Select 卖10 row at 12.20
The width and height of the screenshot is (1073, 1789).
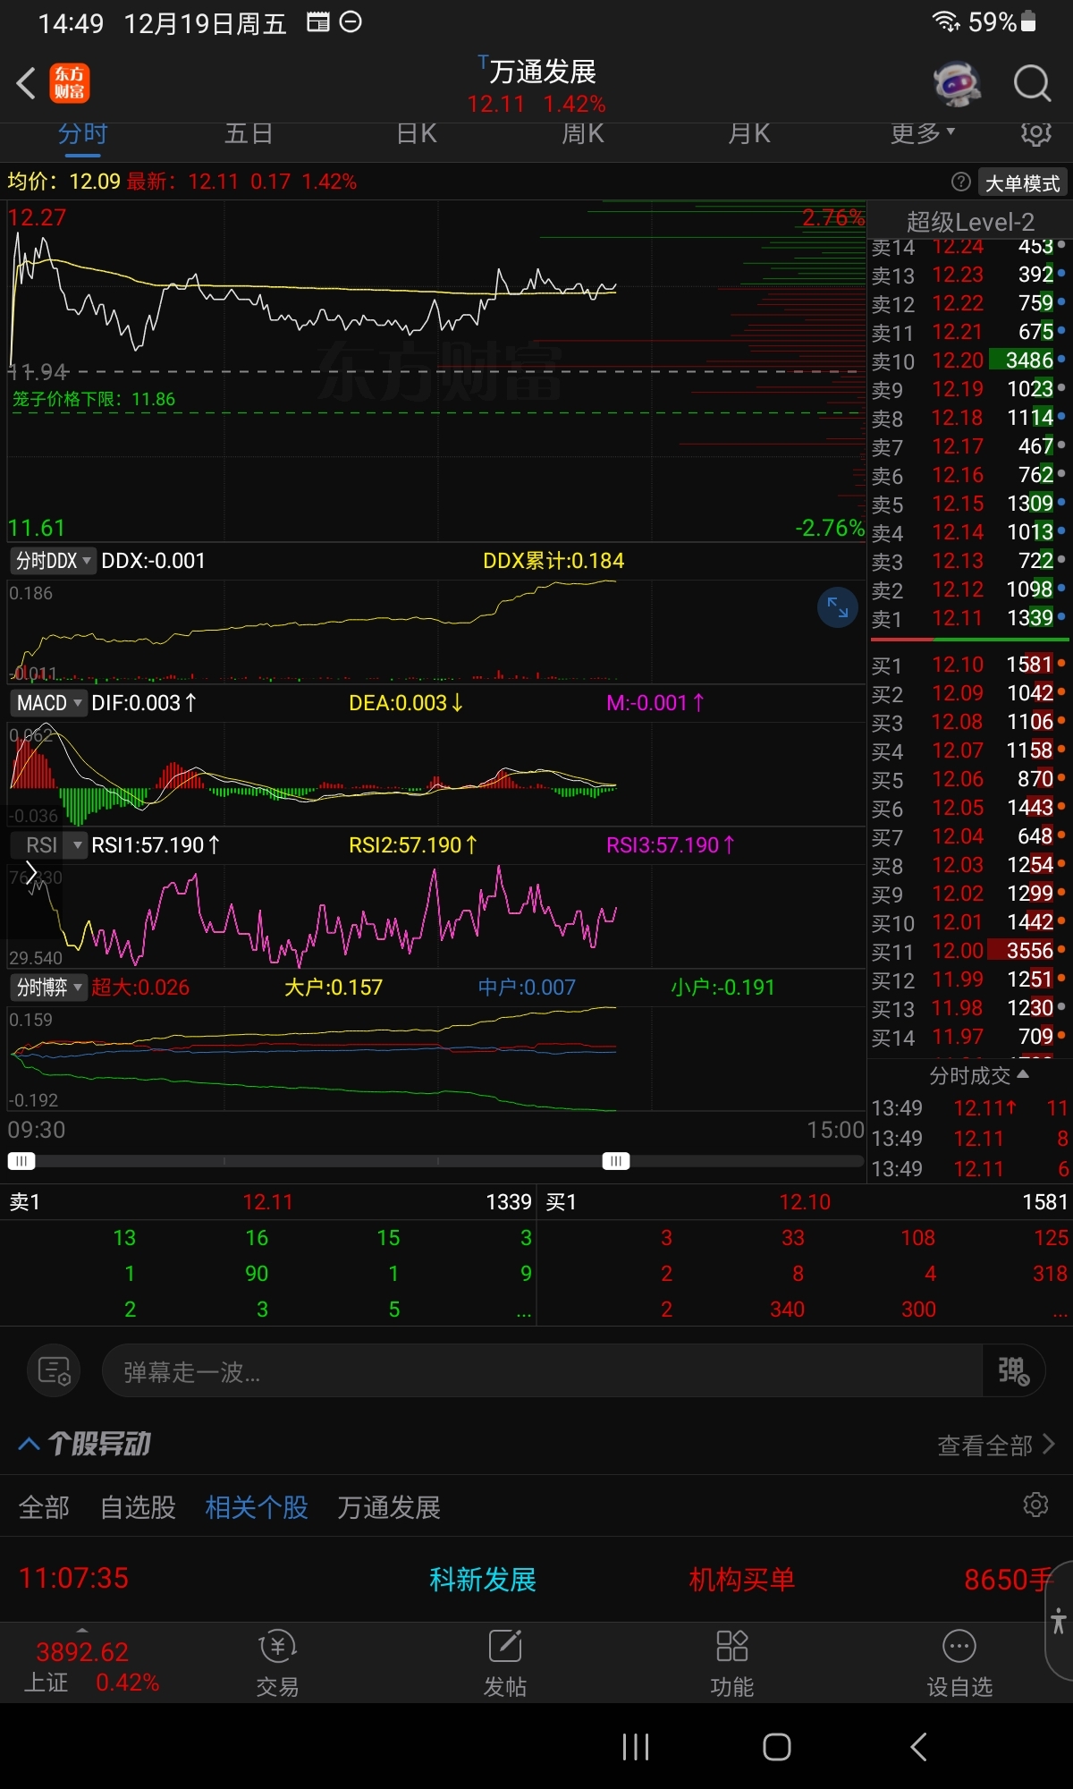969,360
